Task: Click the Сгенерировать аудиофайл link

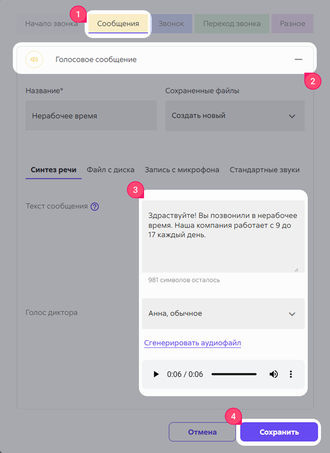Action: (192, 343)
